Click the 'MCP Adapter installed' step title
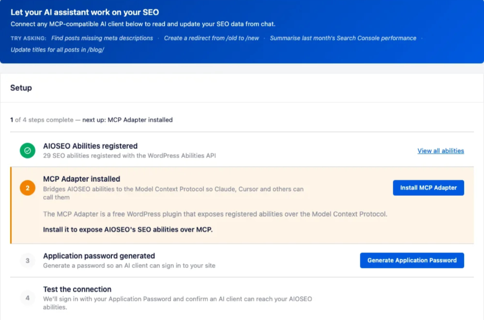The image size is (484, 320). point(82,179)
